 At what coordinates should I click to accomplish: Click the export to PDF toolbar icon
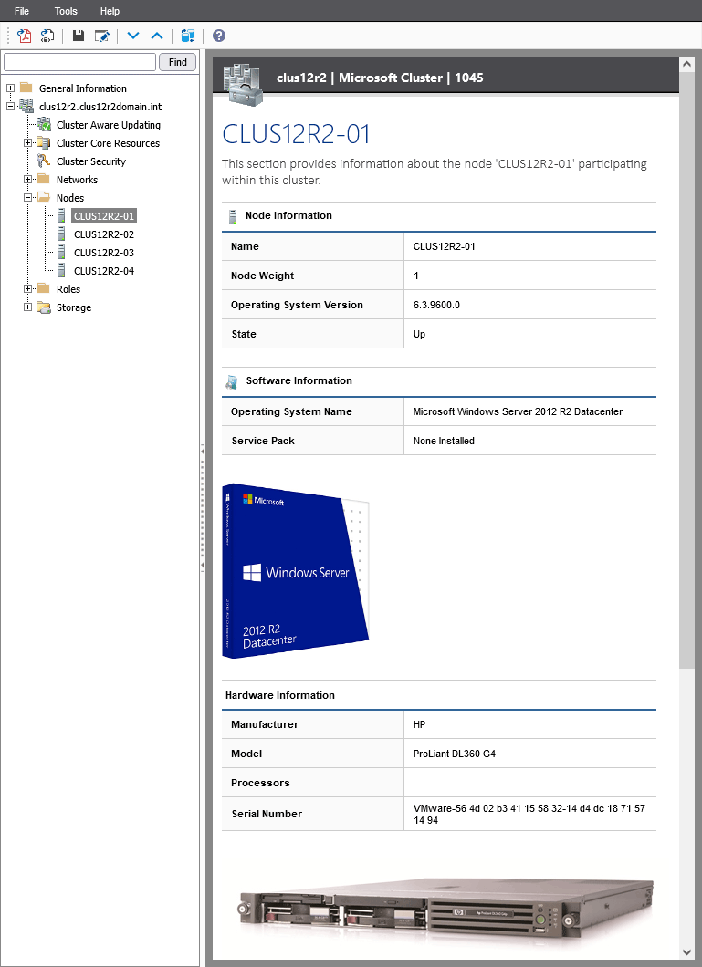[25, 36]
